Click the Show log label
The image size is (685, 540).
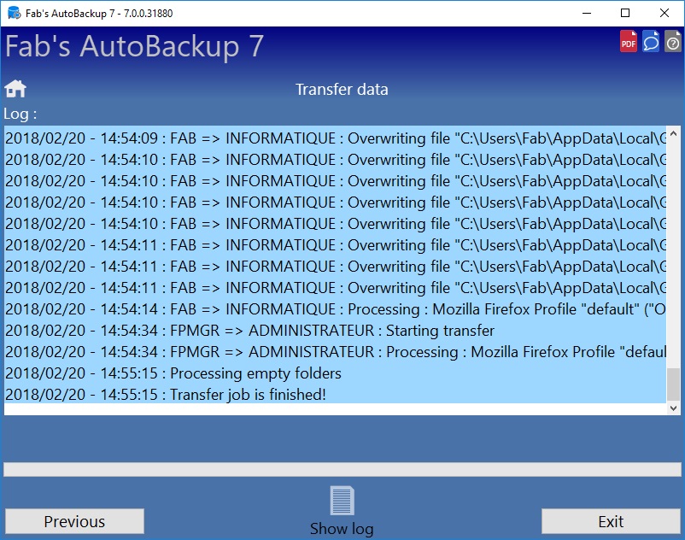tap(342, 529)
